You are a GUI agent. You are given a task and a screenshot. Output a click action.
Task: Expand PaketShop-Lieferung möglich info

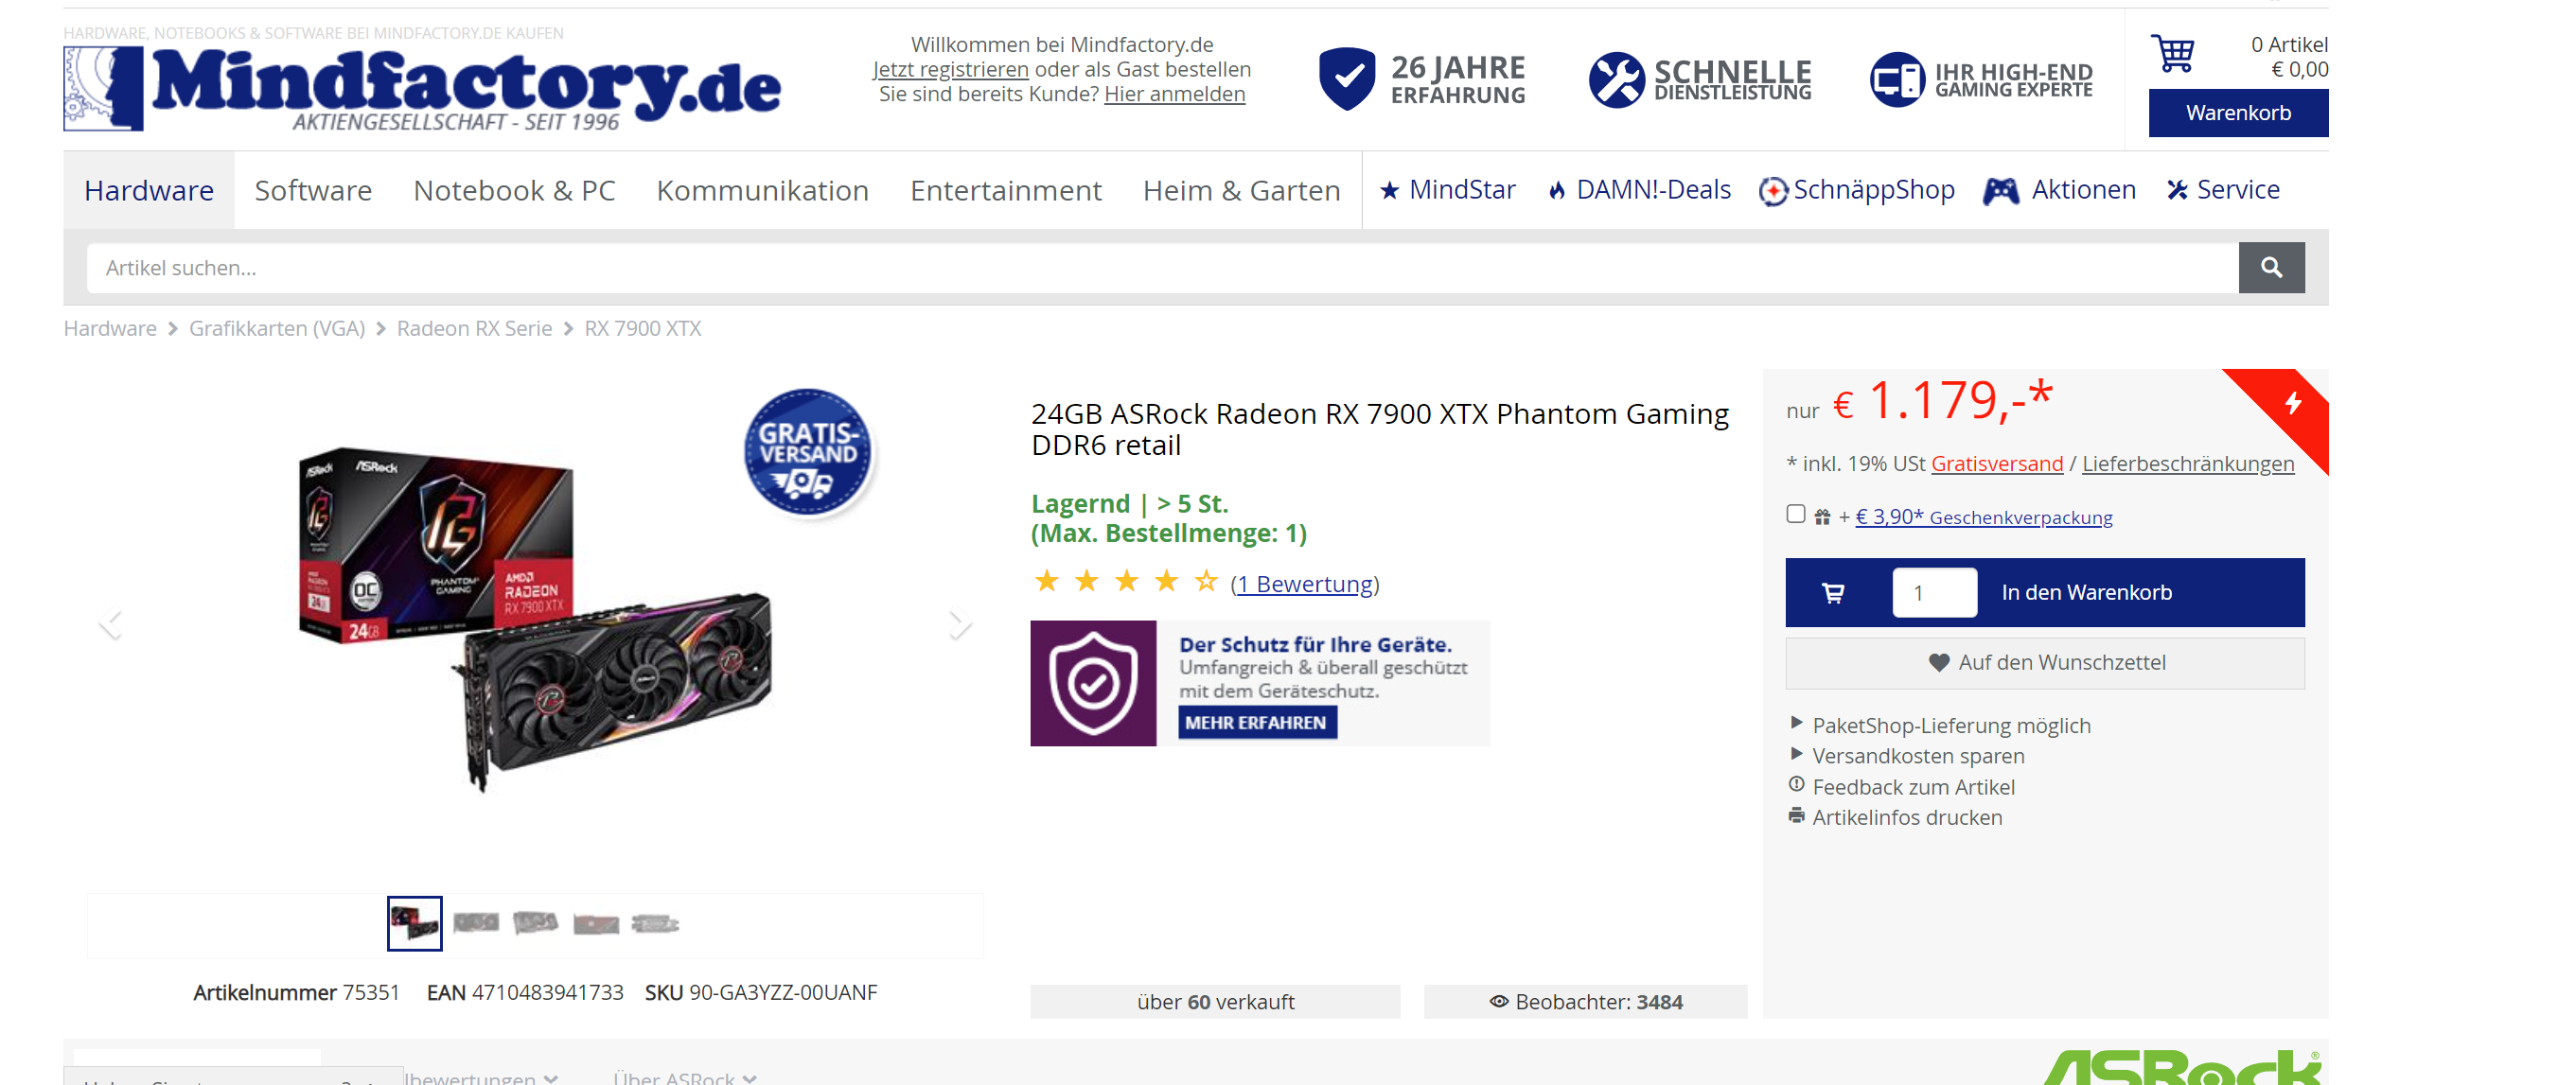tap(1950, 726)
